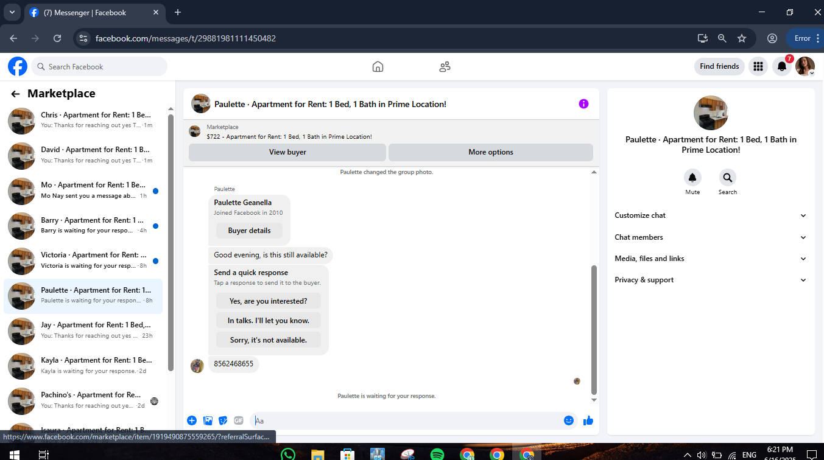Open the Windows Start menu

(13, 455)
